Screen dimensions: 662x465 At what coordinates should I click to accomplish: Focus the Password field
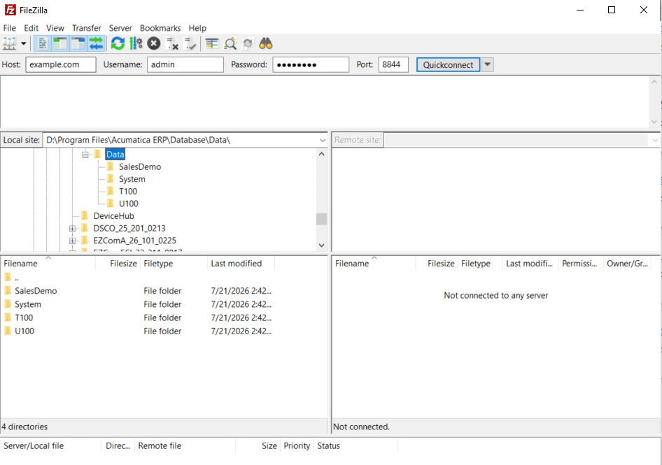[310, 64]
